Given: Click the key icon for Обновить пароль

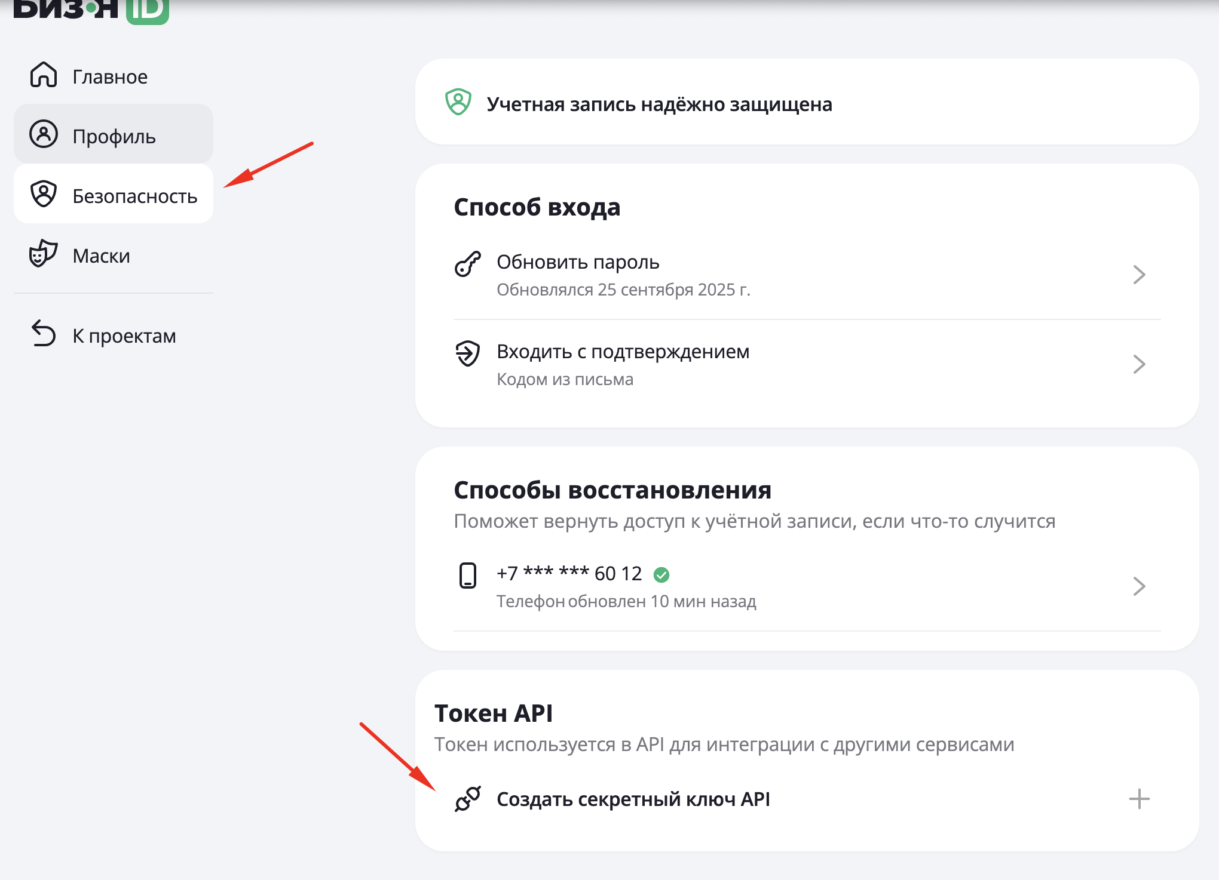Looking at the screenshot, I should 468,264.
